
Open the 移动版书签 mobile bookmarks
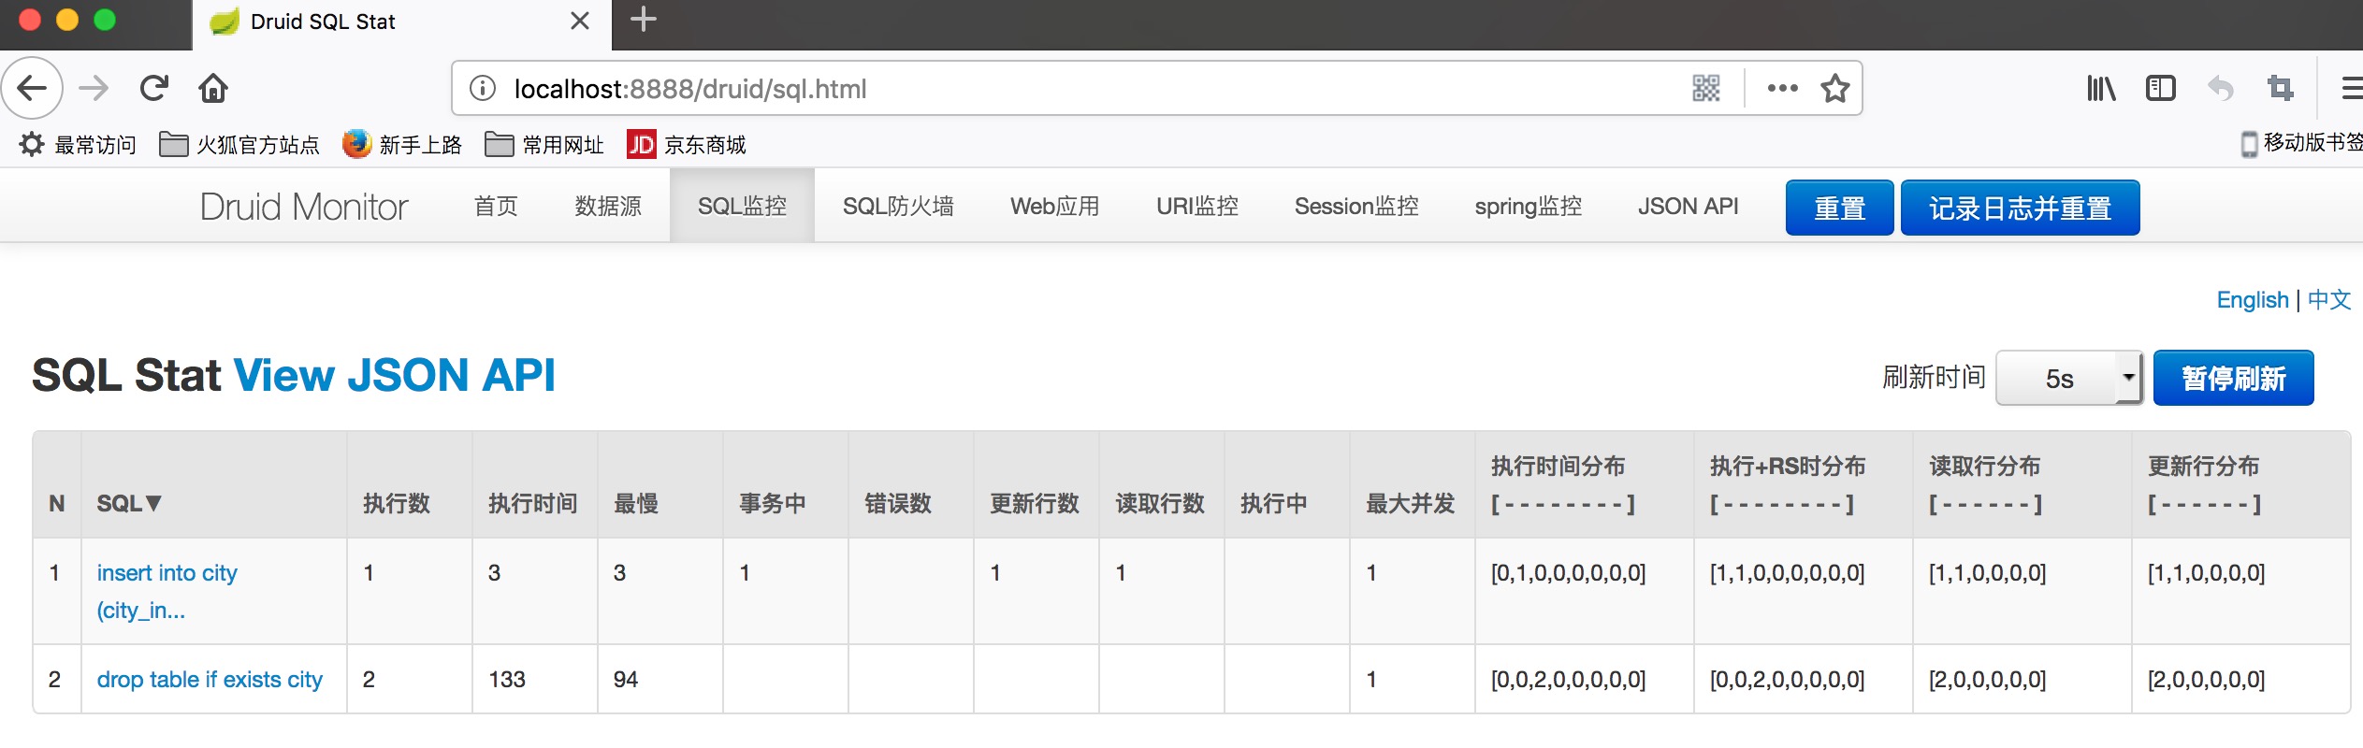tap(2301, 143)
